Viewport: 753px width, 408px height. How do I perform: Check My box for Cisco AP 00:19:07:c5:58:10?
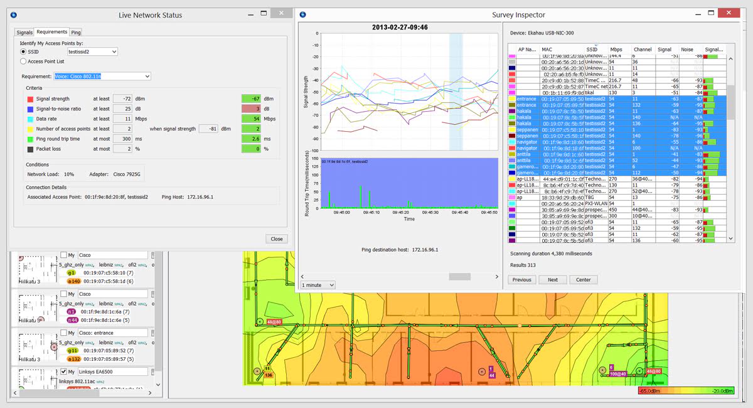point(63,255)
